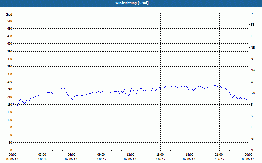The image size is (262, 163).
Task: Click the NE compass label between 30 and 60
Action: click(x=253, y=139)
